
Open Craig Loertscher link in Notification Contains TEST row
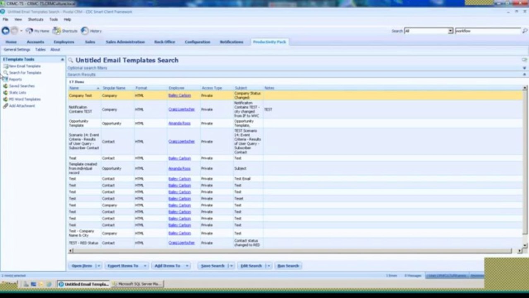(x=182, y=110)
